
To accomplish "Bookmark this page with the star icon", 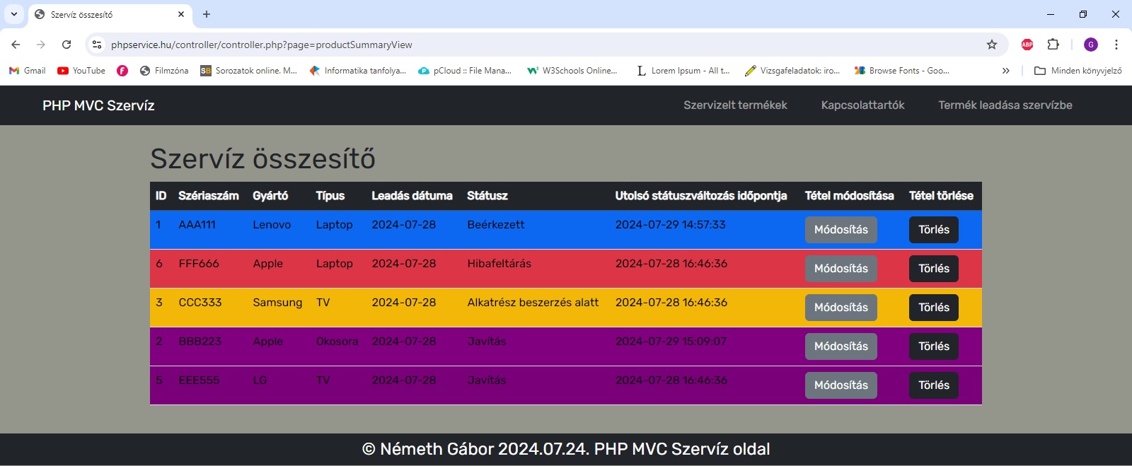I will (x=992, y=45).
